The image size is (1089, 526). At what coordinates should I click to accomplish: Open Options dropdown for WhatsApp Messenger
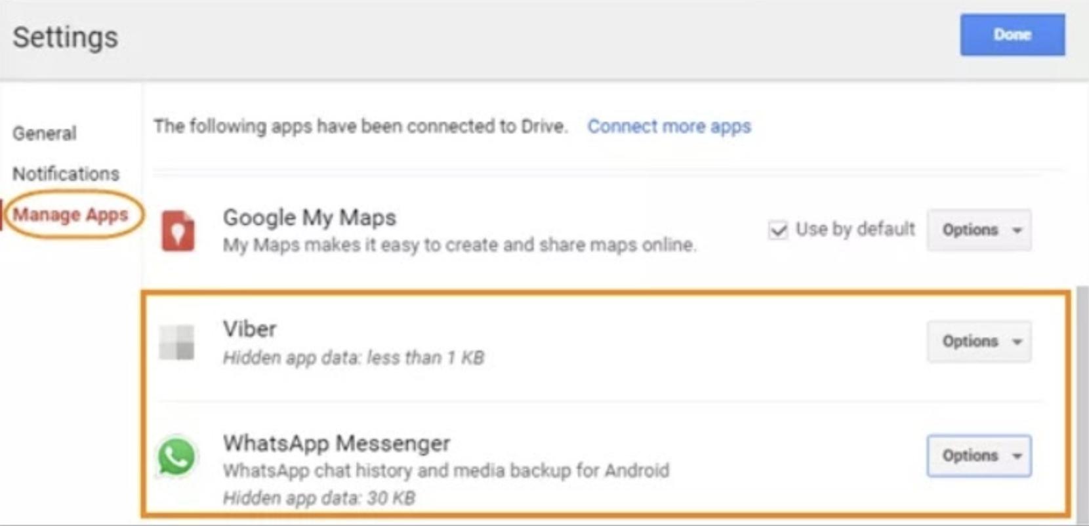(x=979, y=456)
